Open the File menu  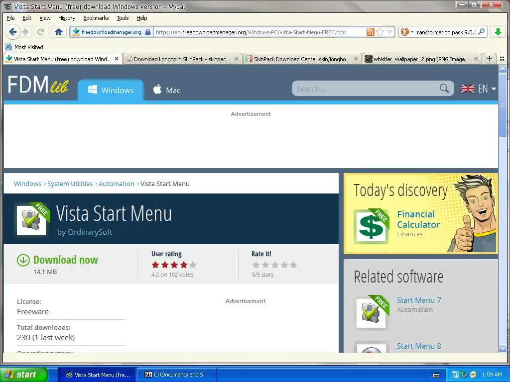pos(11,18)
